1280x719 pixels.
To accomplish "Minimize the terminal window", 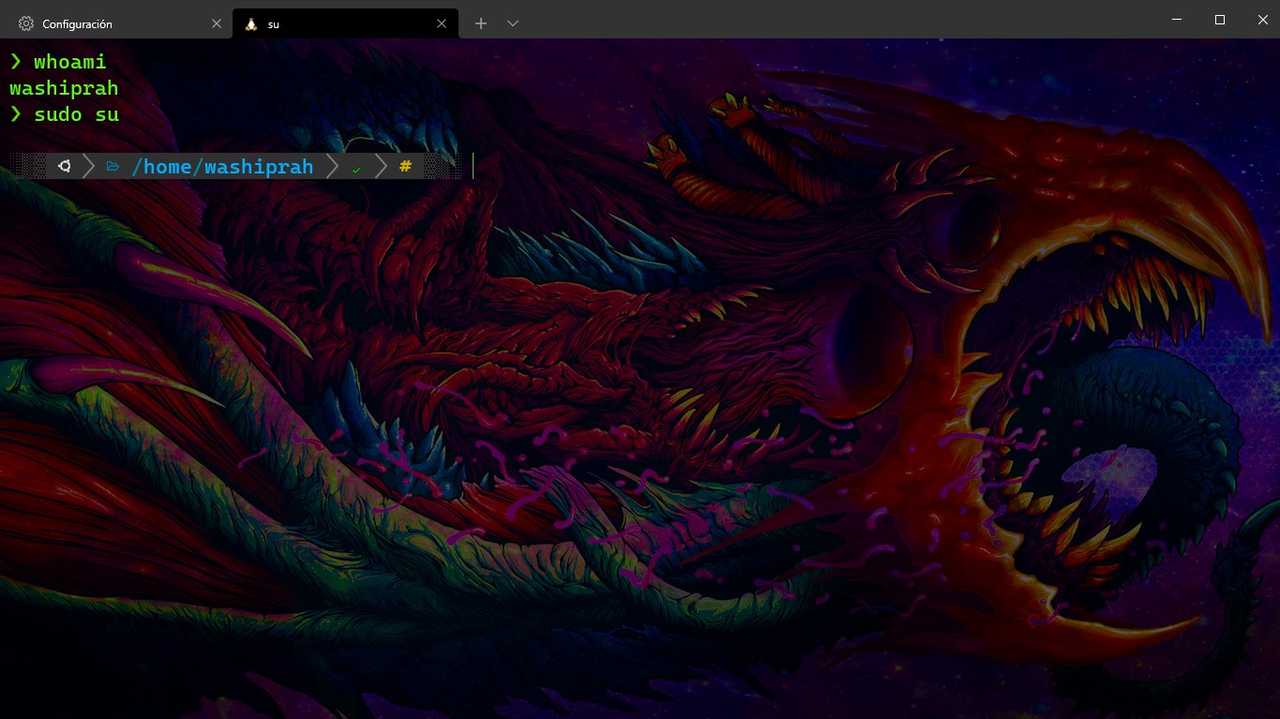I will [1177, 19].
